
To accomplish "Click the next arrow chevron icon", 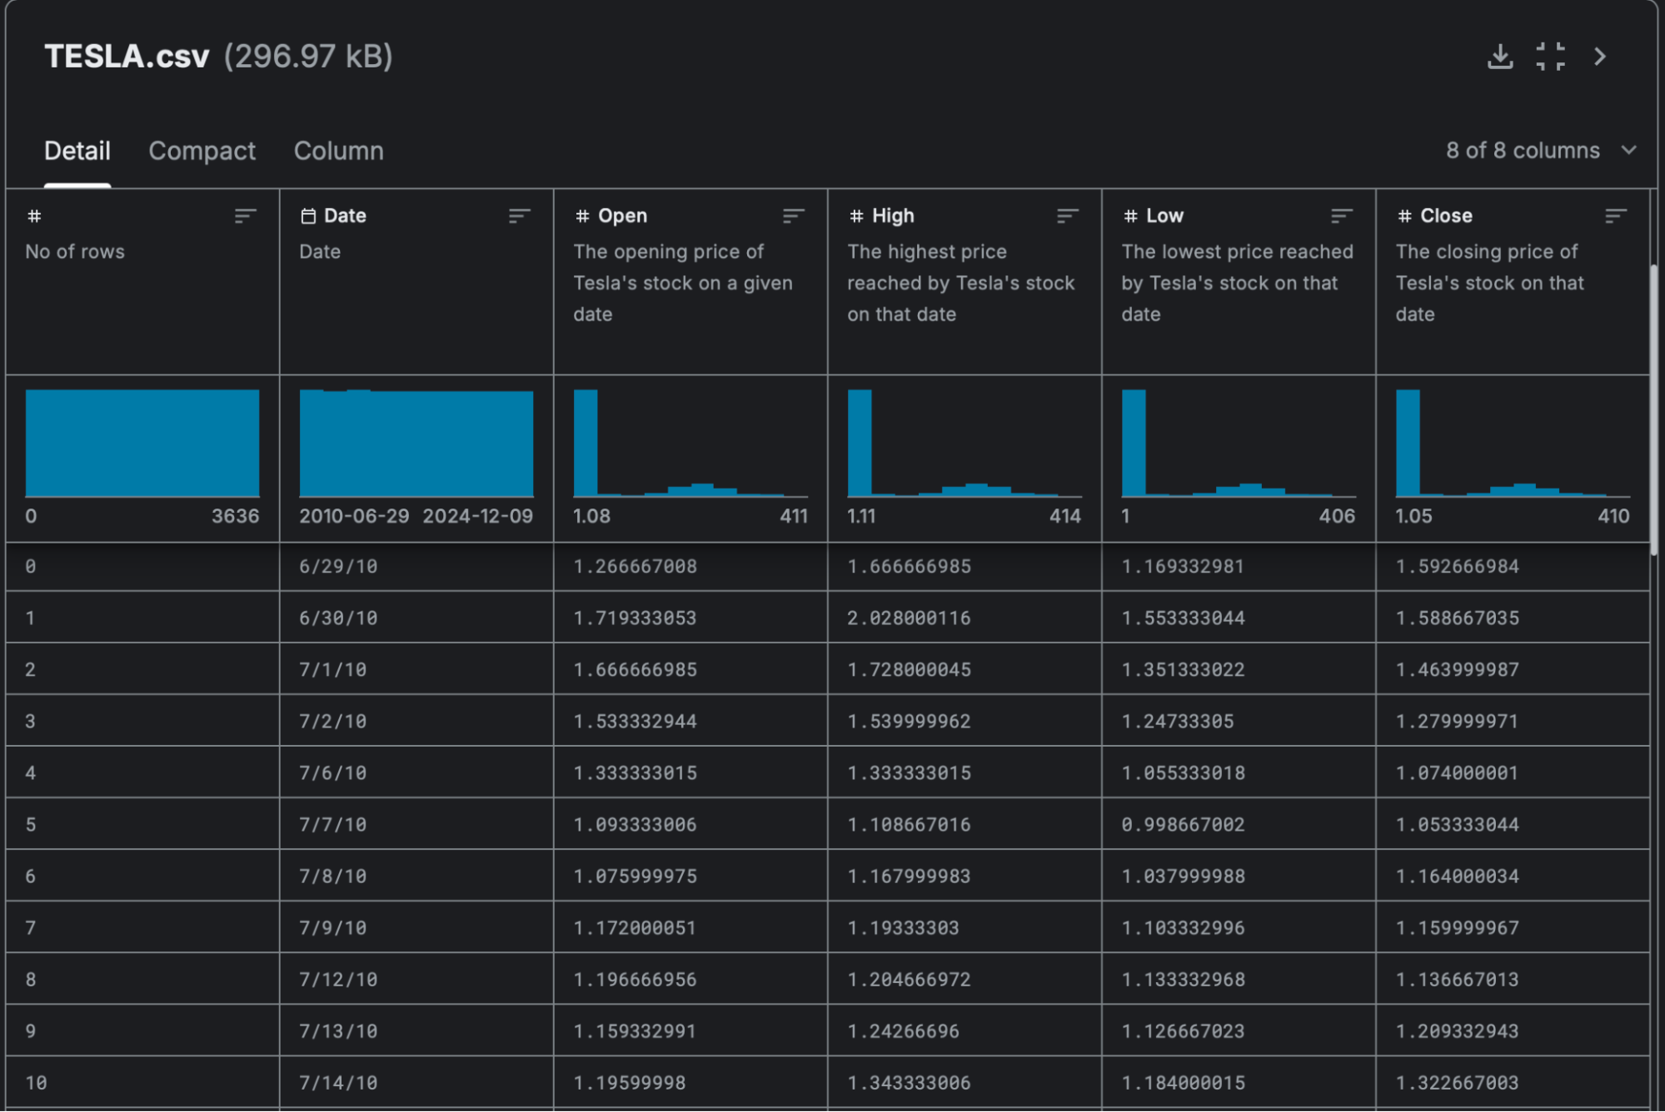I will [x=1599, y=57].
